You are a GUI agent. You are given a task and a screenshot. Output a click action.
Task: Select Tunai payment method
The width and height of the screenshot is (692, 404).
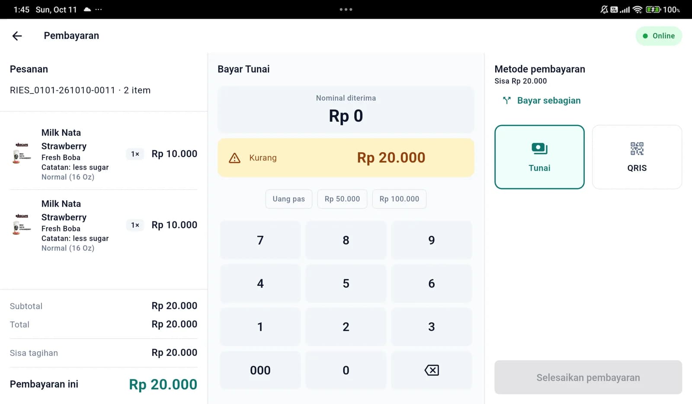tap(539, 157)
